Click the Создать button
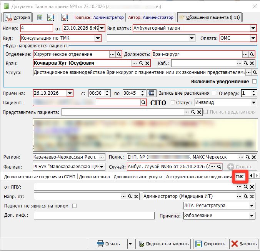 point(240,167)
